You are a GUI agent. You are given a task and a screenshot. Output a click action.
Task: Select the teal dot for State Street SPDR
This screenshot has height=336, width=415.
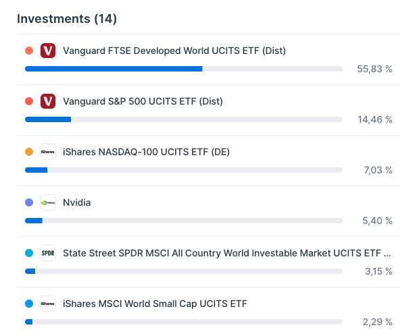(x=29, y=253)
